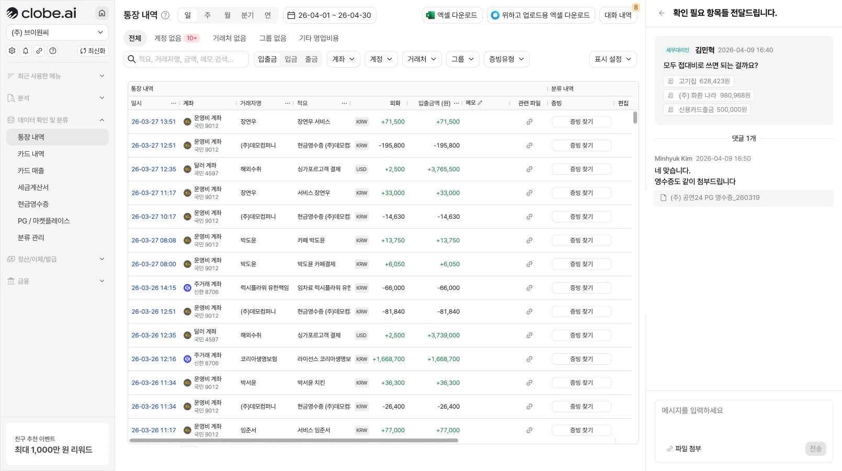Click the home icon next to the clobe.ai logo
Screen dimensions: 842x471
coord(102,13)
